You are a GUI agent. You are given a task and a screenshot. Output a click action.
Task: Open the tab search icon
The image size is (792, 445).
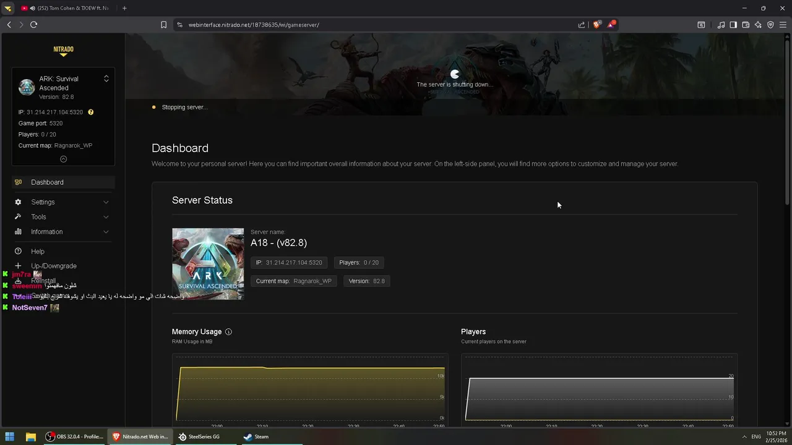pyautogui.click(x=701, y=25)
